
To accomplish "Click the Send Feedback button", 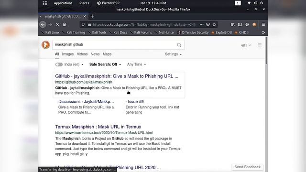I will click(248, 167).
